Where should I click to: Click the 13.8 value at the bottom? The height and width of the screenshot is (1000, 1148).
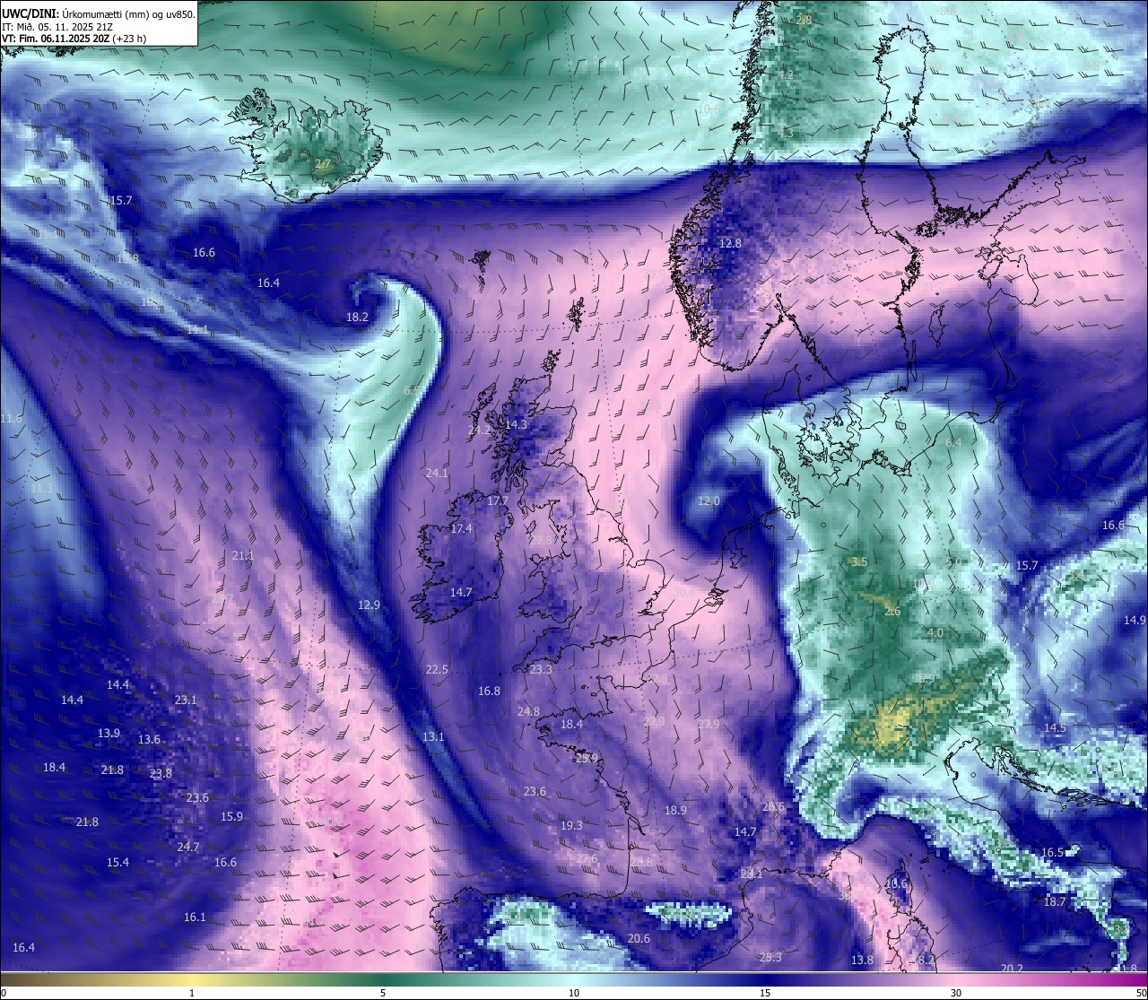(x=862, y=960)
